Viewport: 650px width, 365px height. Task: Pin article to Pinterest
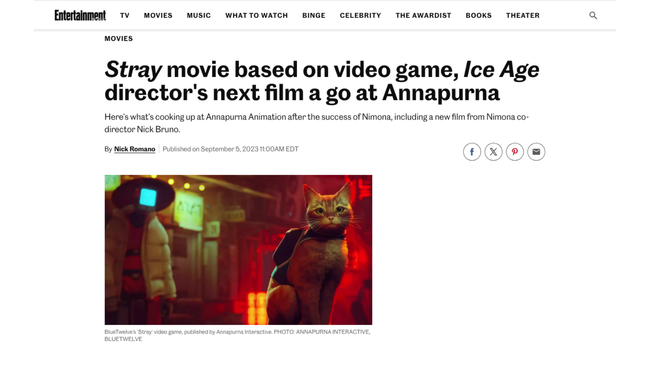[515, 152]
